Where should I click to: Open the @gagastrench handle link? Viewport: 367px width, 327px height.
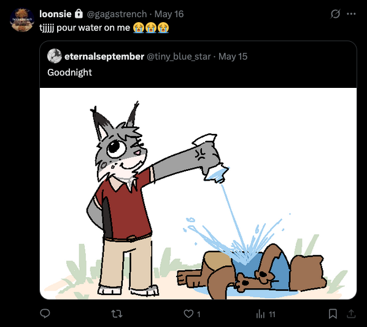pyautogui.click(x=117, y=14)
